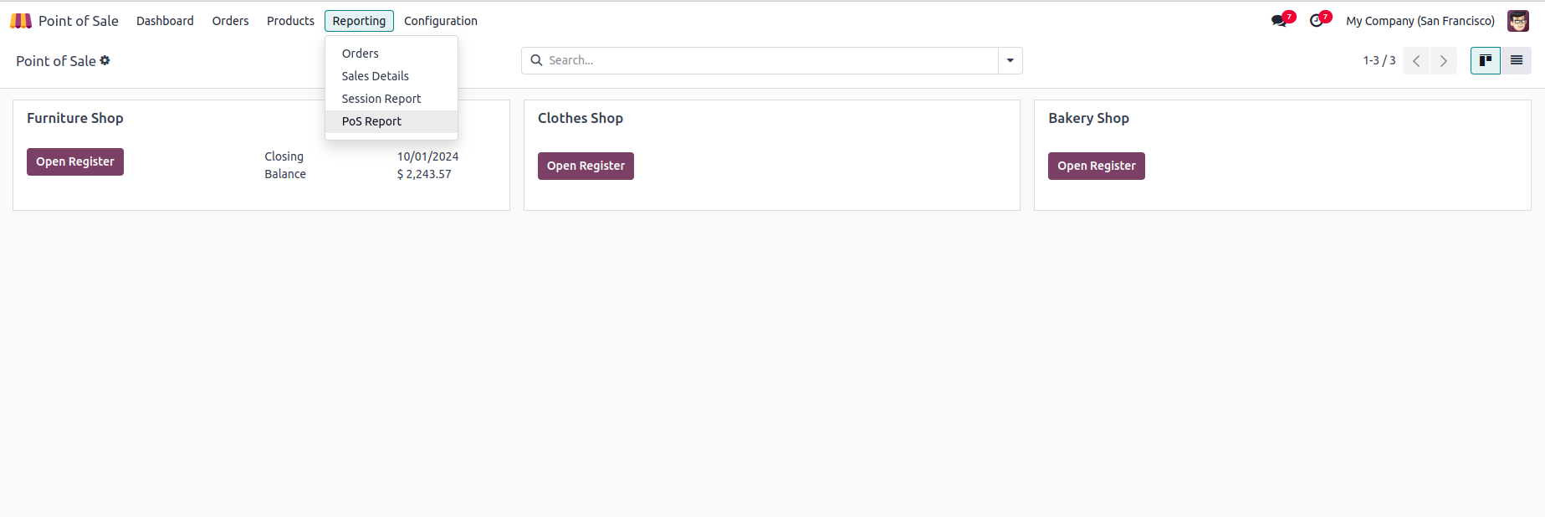The height and width of the screenshot is (517, 1545).
Task: Open Register for Bakery Shop
Action: (1096, 166)
